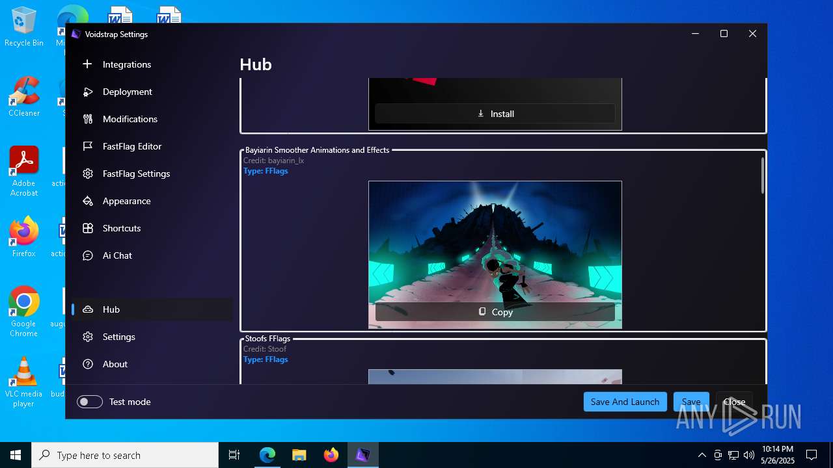Click the Deployment icon in sidebar
The width and height of the screenshot is (833, 468).
[88, 92]
